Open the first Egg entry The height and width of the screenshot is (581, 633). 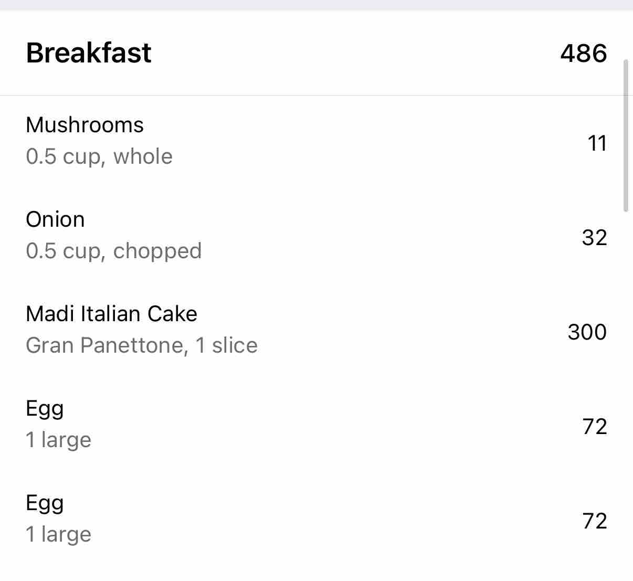click(45, 408)
